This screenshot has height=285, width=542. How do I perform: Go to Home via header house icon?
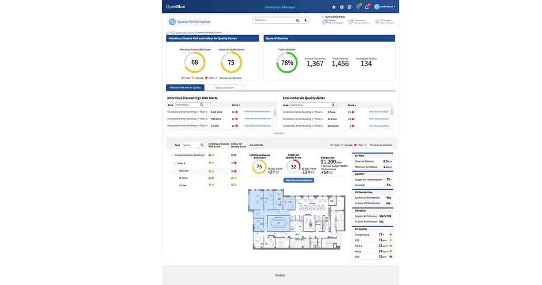click(x=334, y=7)
